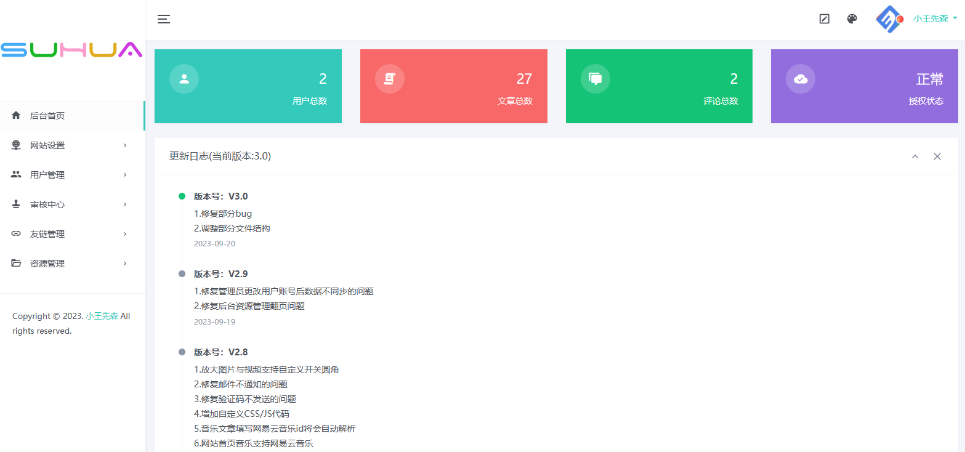Expand the 网站设置 menu
Image resolution: width=965 pixels, height=452 pixels.
[47, 145]
